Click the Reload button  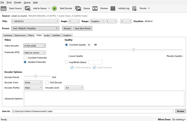[x=67, y=28]
